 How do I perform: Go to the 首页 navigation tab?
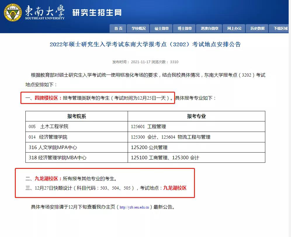(x=118, y=28)
